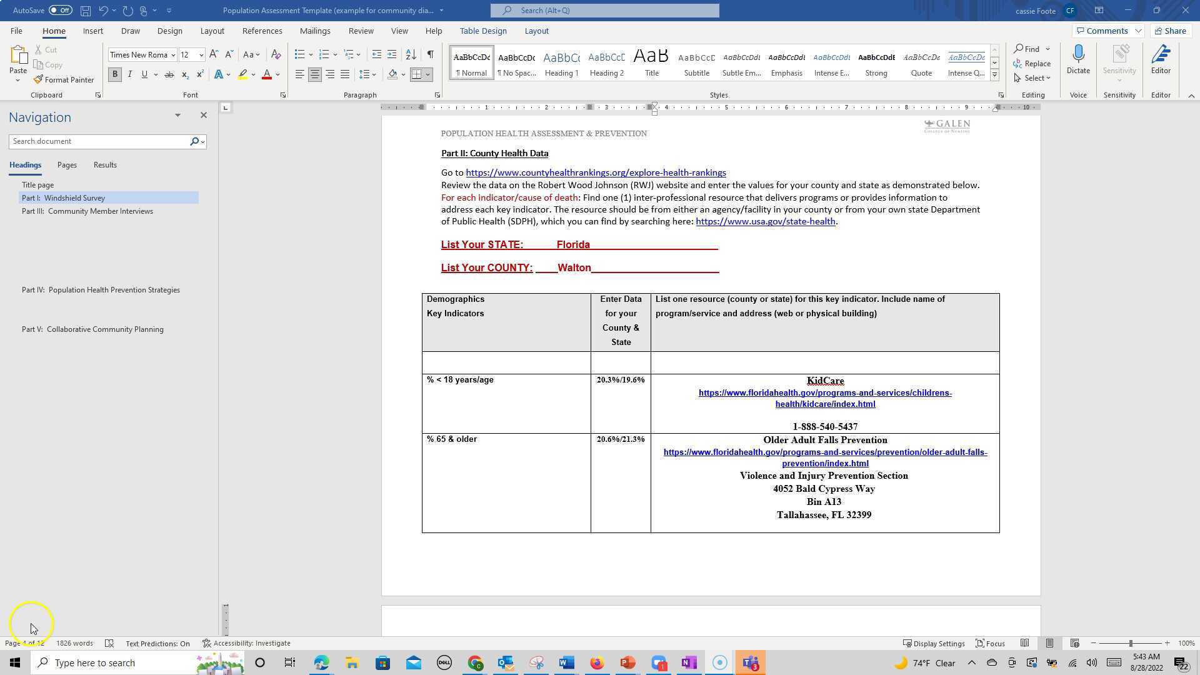Screen dimensions: 1200x675
Task: Open the font name dropdown
Action: [x=174, y=54]
